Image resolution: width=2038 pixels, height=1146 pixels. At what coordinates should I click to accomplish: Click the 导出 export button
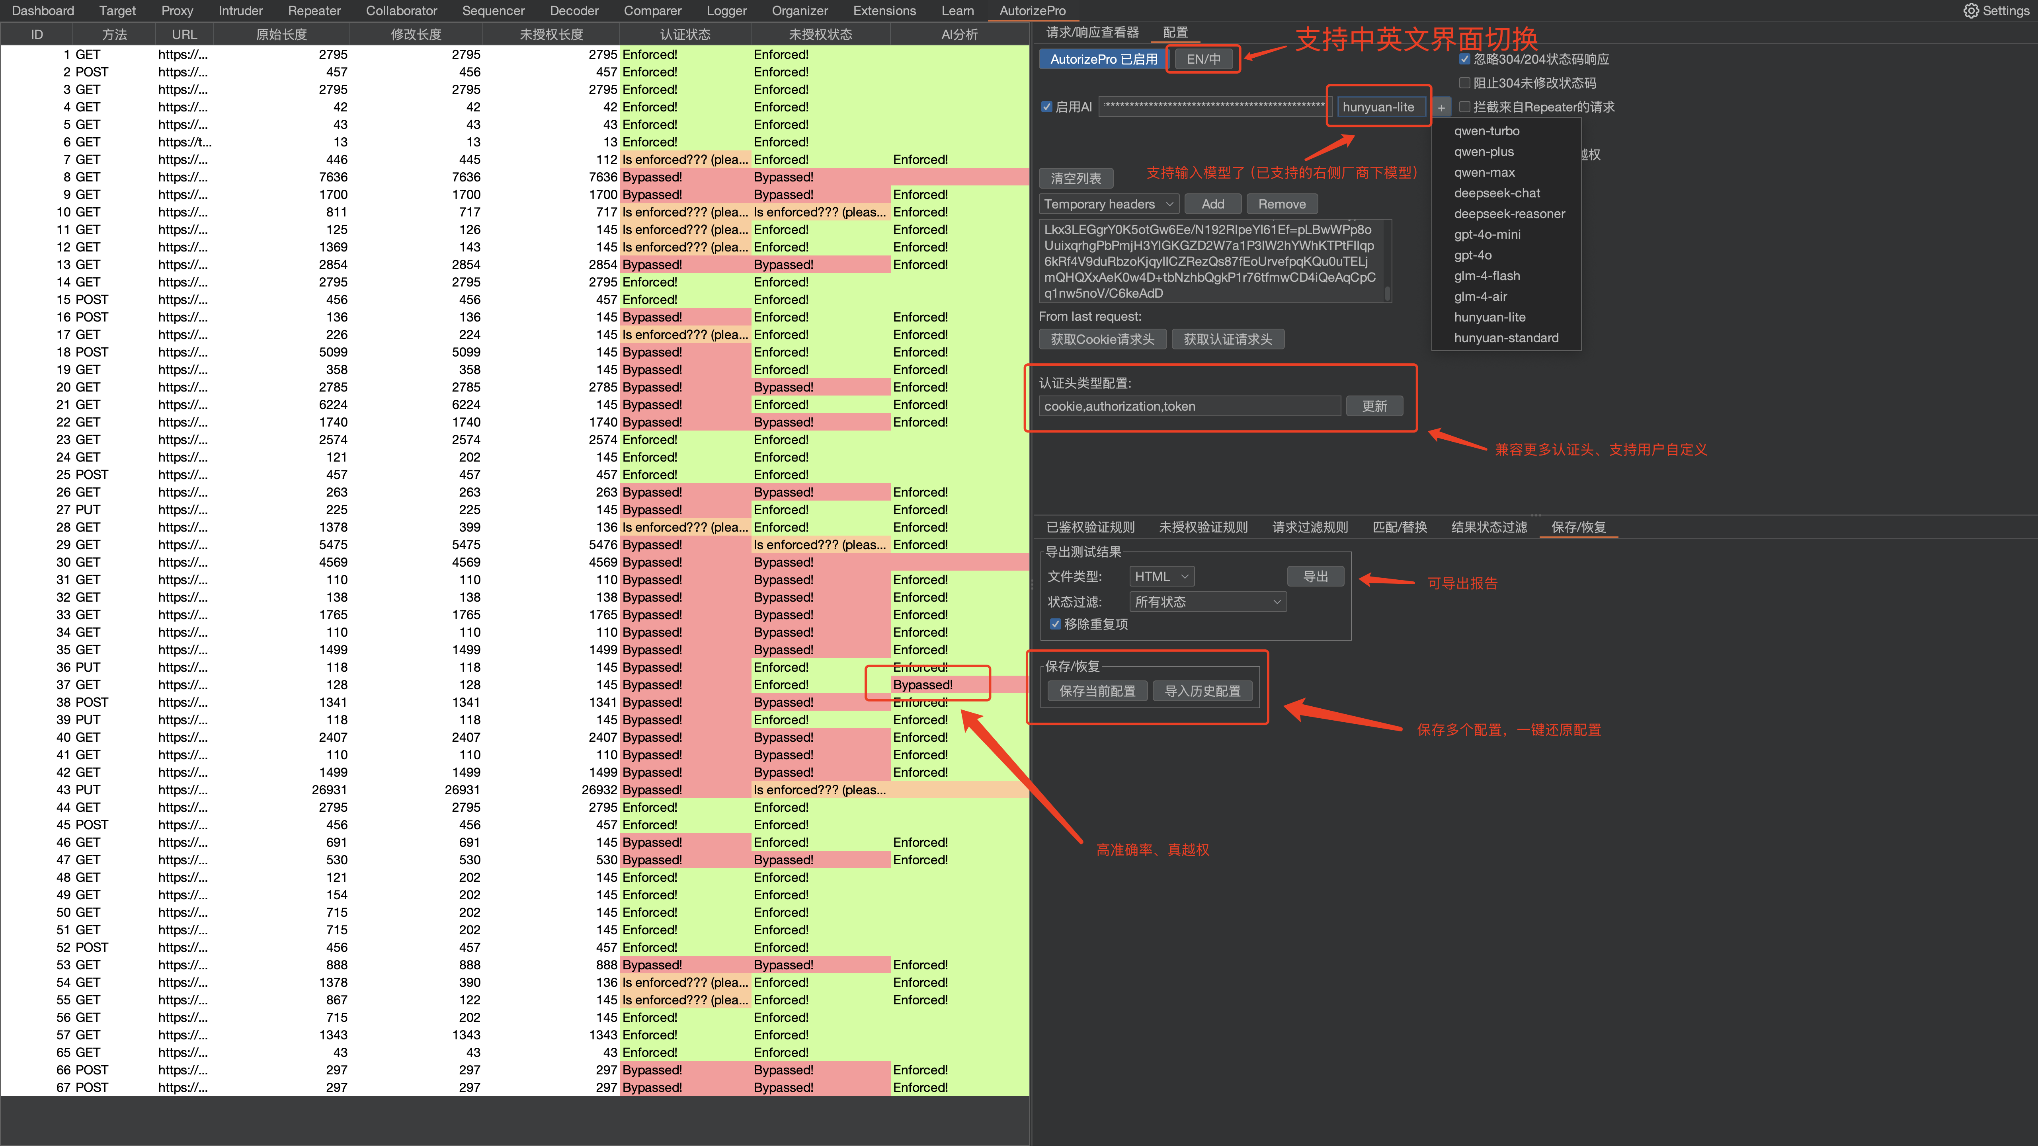[1315, 577]
